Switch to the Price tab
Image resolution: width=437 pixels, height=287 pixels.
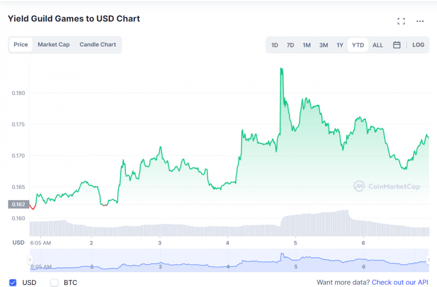tap(21, 45)
